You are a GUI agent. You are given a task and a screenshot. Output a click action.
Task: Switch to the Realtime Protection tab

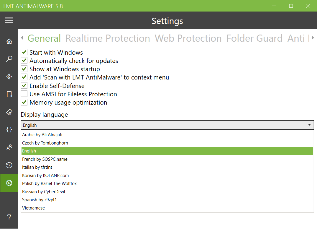(x=108, y=38)
